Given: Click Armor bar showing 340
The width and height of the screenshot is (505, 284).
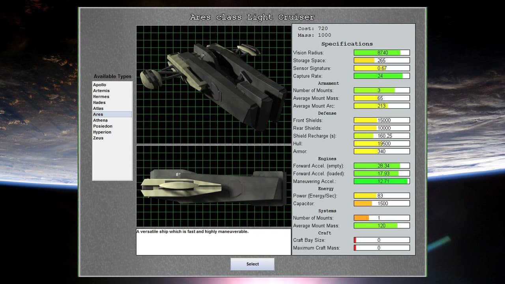Looking at the screenshot, I should [x=382, y=151].
